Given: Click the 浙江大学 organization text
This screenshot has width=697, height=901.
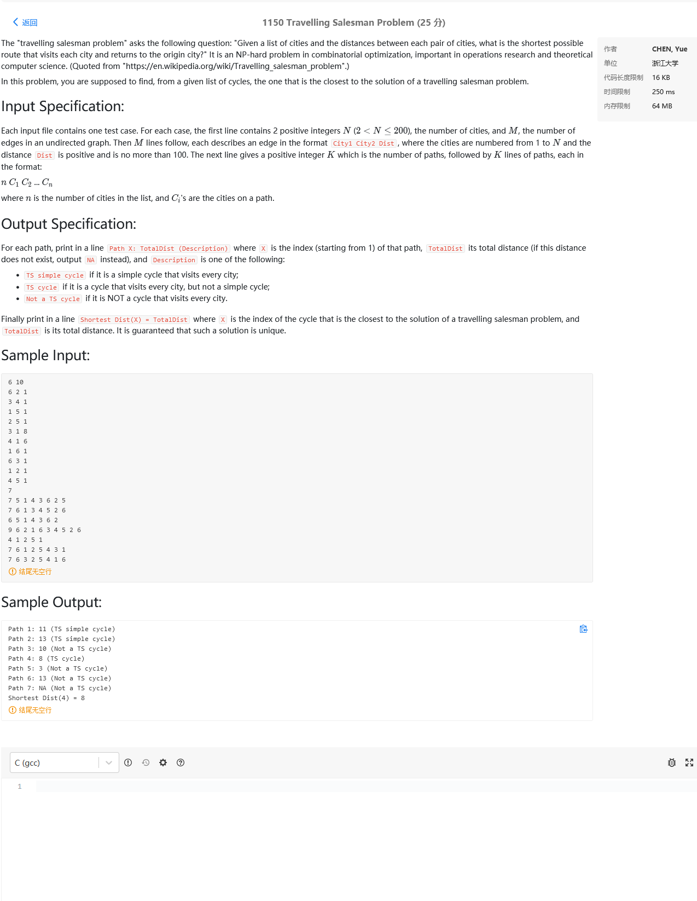Looking at the screenshot, I should click(665, 63).
